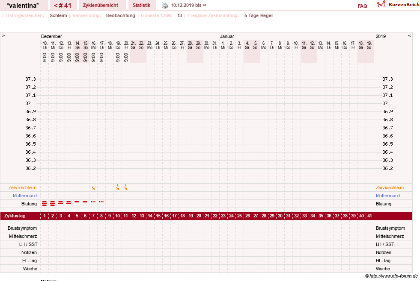This screenshot has width=420, height=281.
Task: Click the left 'LH / SST' row label
Action: pos(28,244)
